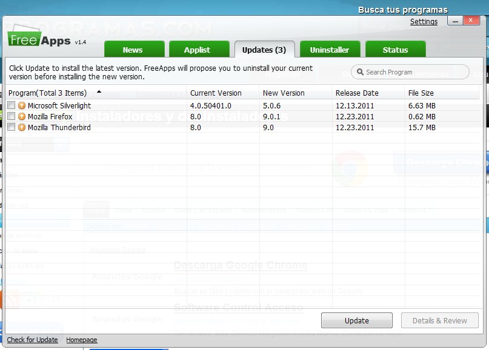489x350 pixels.
Task: Click file size 0.62 MB
Action: 422,116
